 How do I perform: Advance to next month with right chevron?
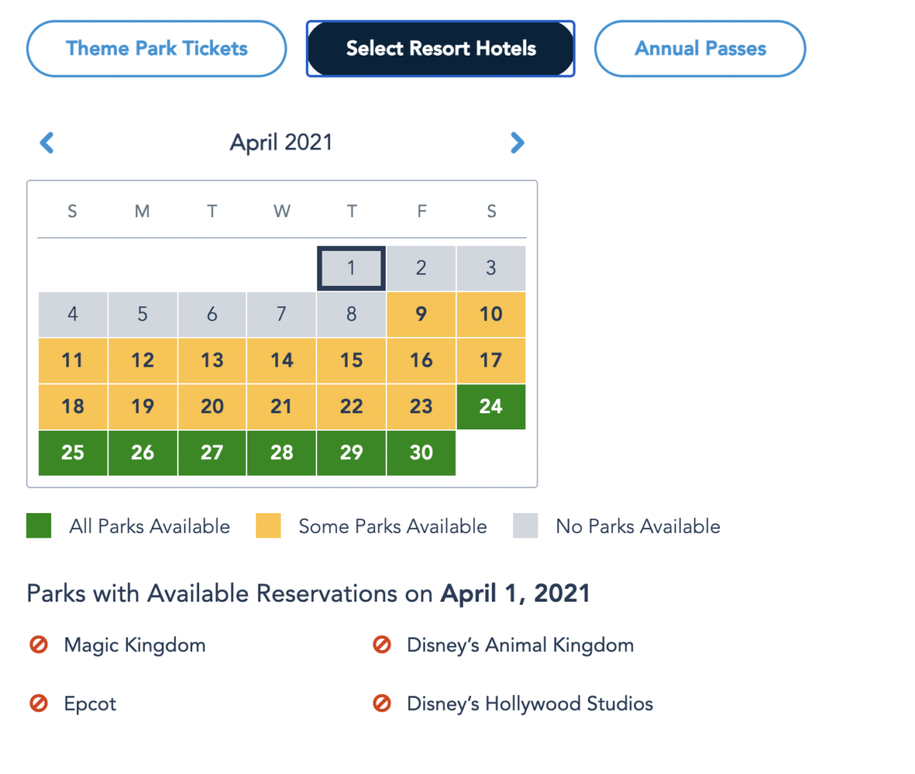[517, 143]
